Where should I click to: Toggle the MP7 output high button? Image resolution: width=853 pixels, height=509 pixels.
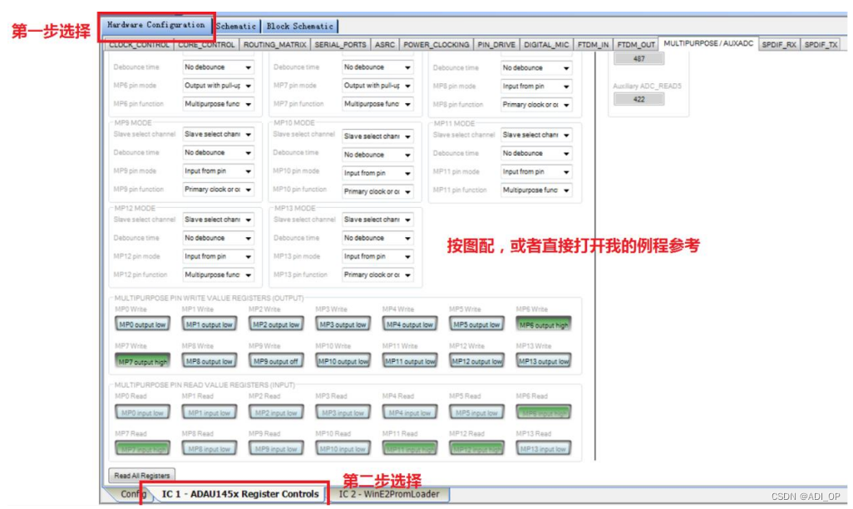tap(142, 361)
